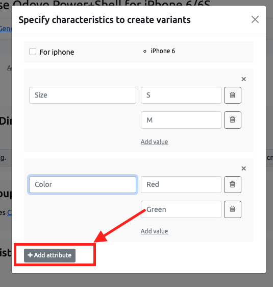Viewport: 273px width, 287px height.
Task: Edit the Green value field
Action: (181, 209)
